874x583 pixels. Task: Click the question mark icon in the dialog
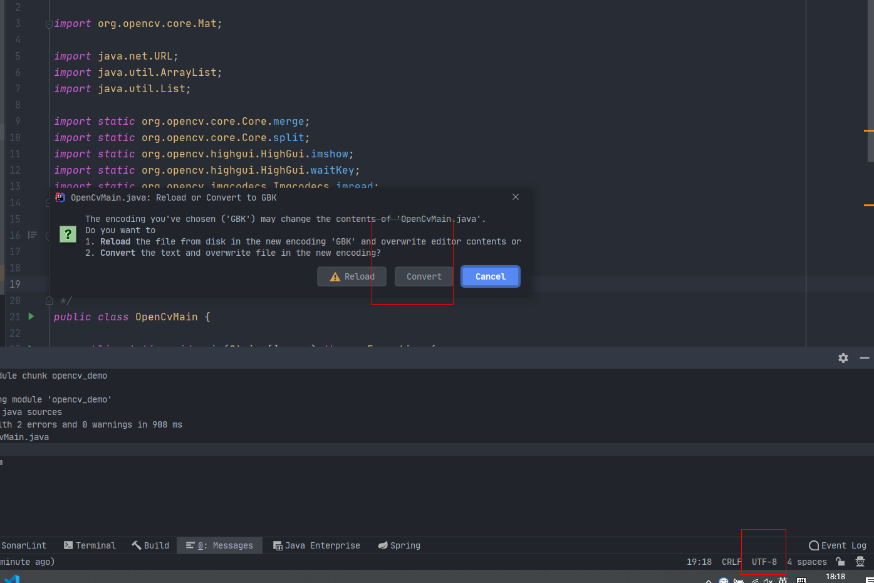[68, 234]
